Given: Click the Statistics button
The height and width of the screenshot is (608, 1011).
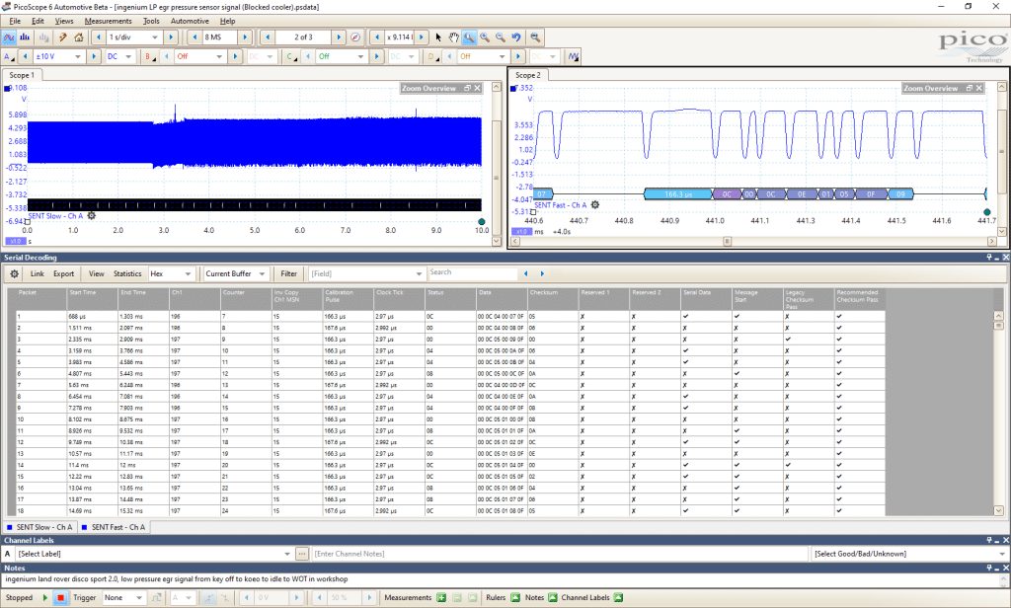Looking at the screenshot, I should pyautogui.click(x=127, y=274).
